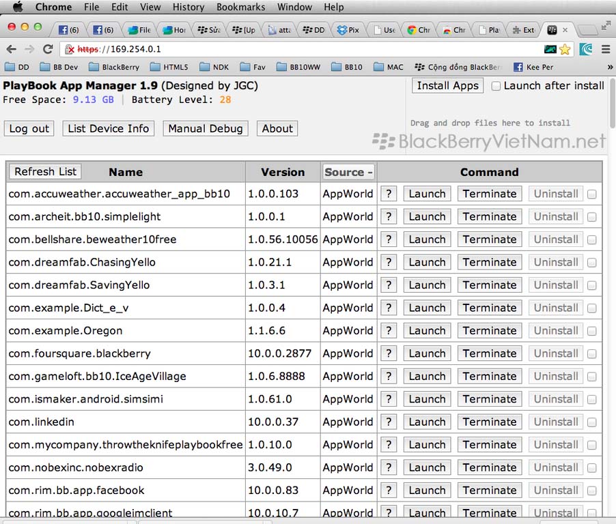Expand the bookmarks bar overflow chevron
This screenshot has width=616, height=524.
610,67
